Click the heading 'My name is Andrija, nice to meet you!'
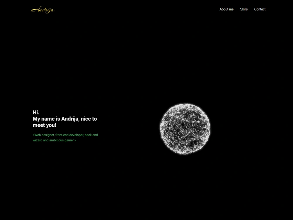 coord(65,122)
